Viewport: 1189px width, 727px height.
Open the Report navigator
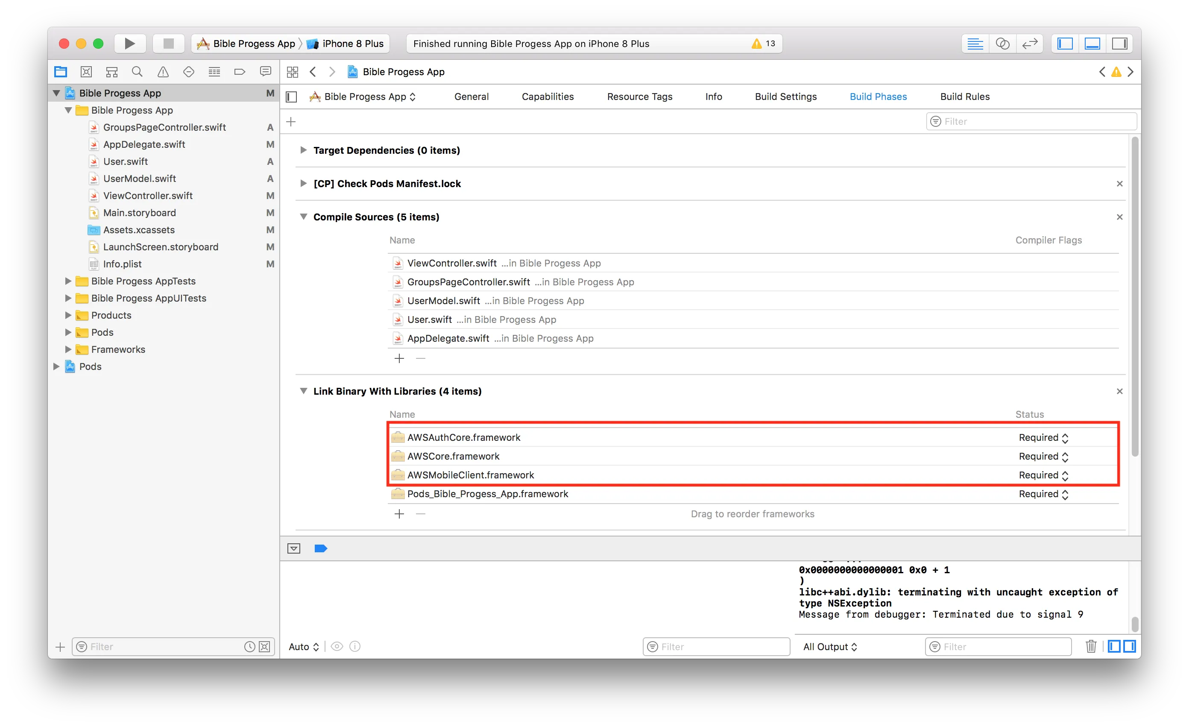[x=265, y=72]
